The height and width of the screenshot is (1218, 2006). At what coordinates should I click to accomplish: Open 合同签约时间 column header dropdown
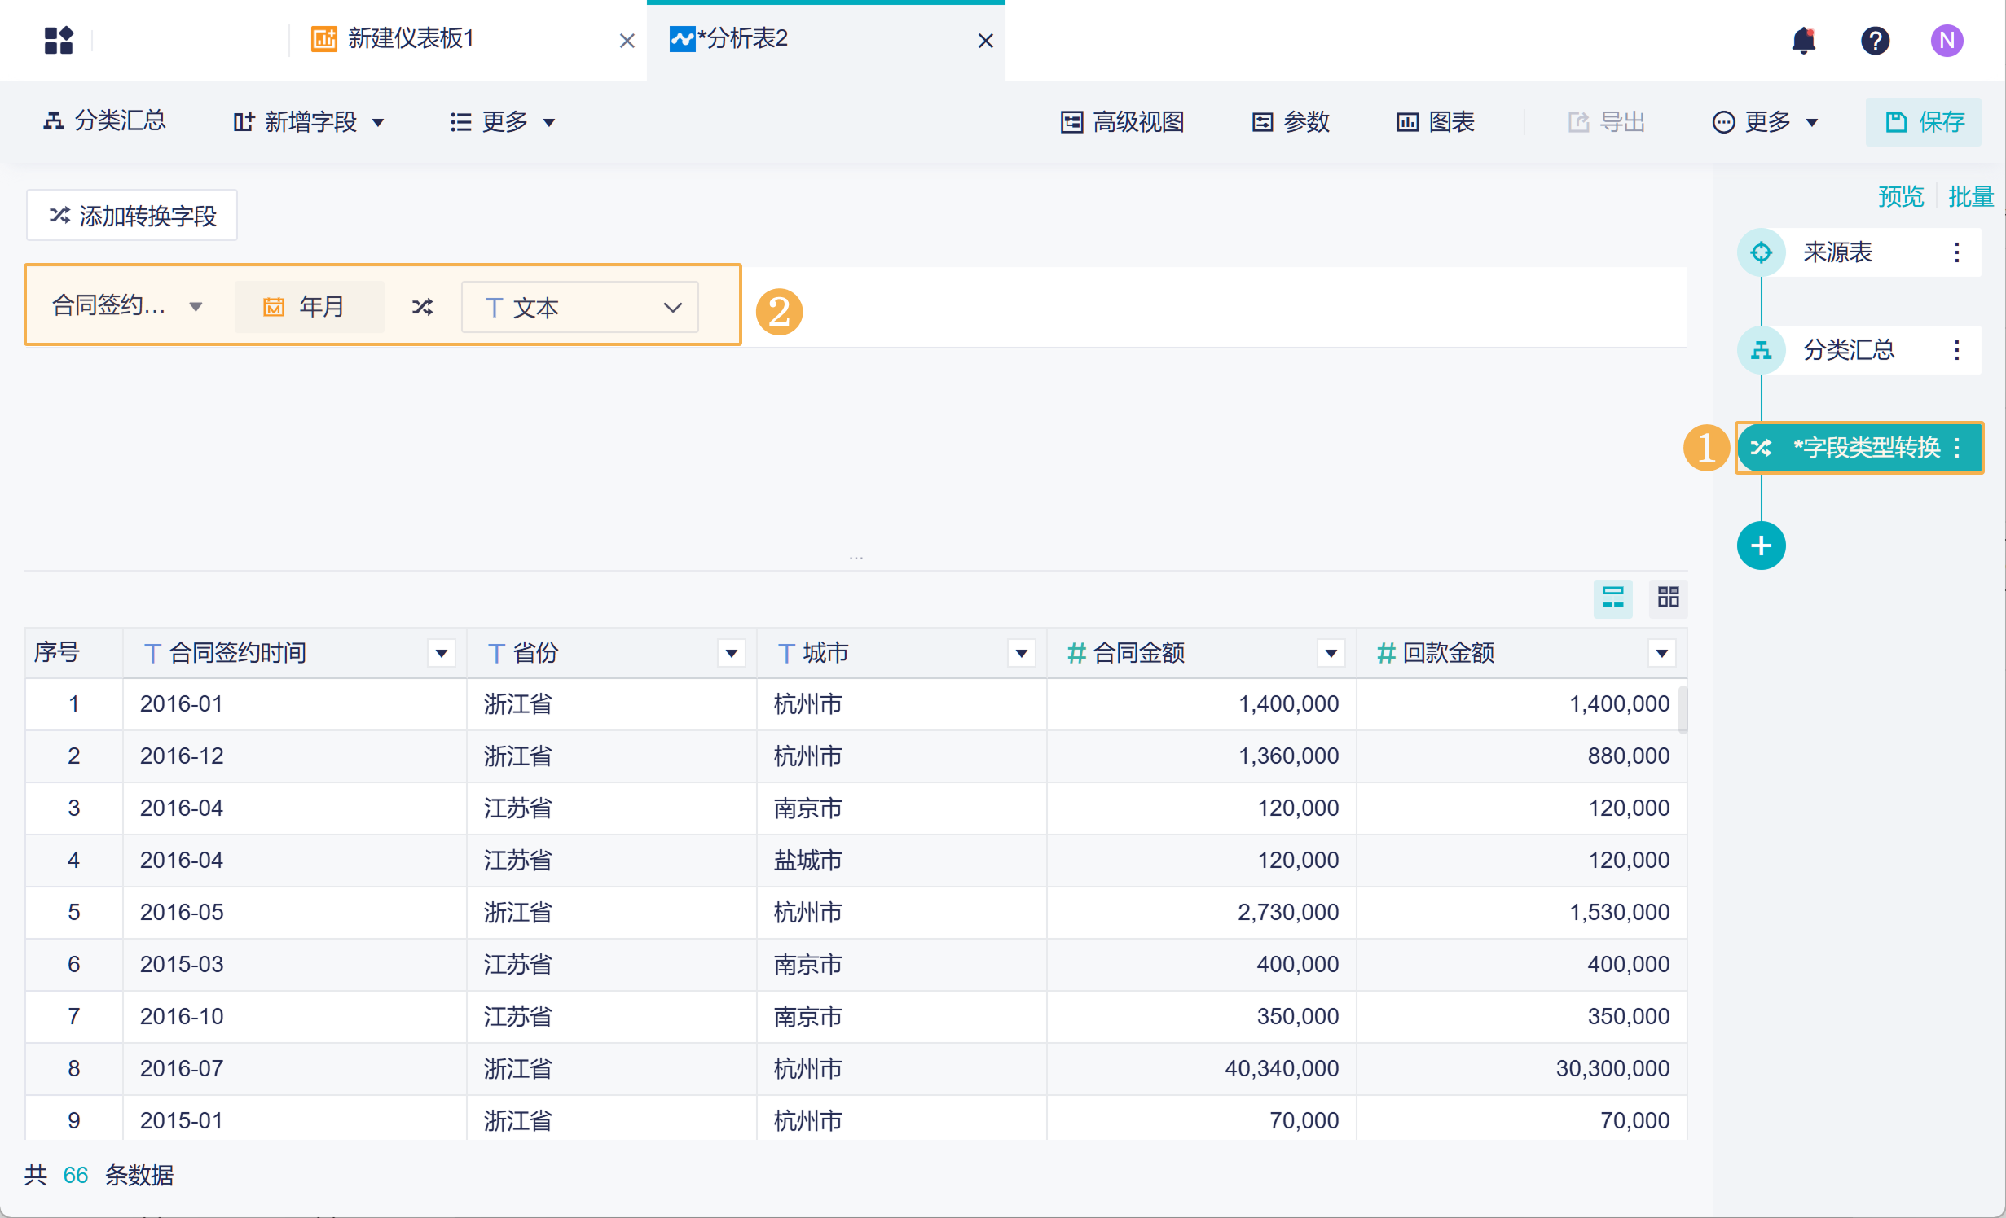tap(441, 653)
